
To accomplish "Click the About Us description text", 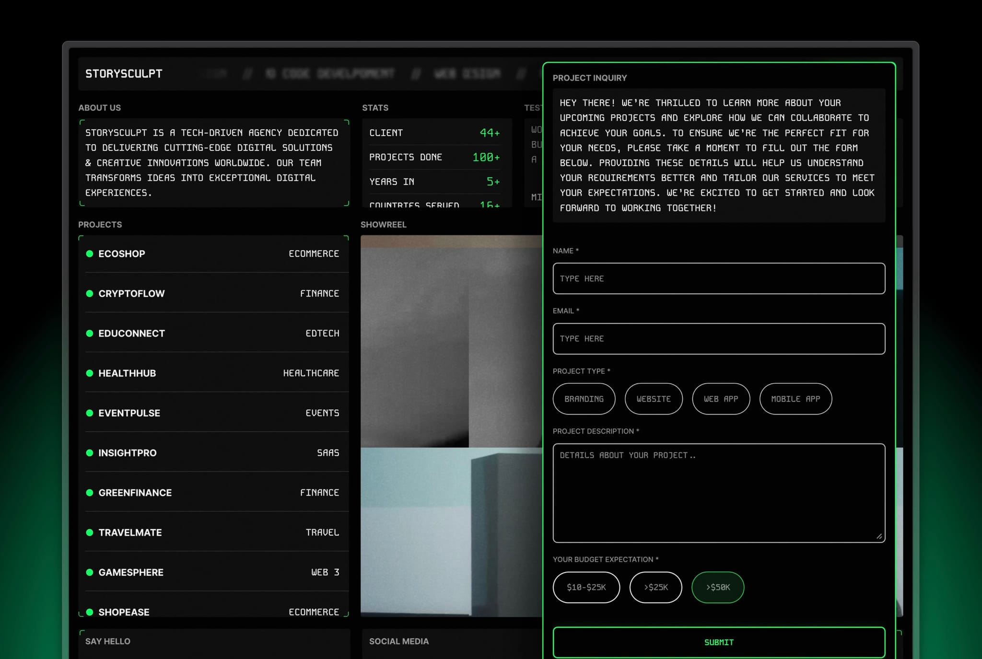I will click(x=211, y=162).
